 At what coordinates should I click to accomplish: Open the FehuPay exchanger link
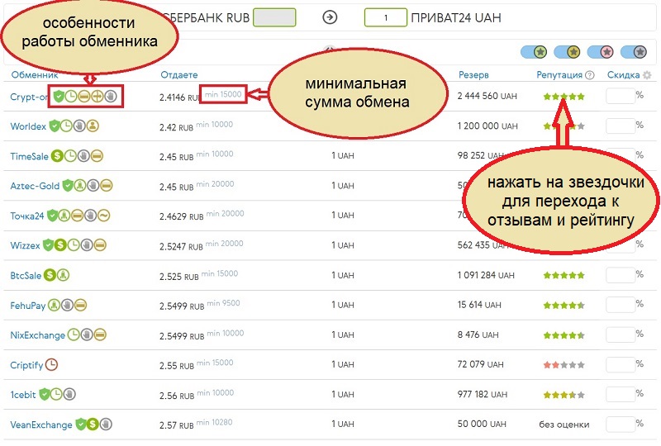point(28,306)
